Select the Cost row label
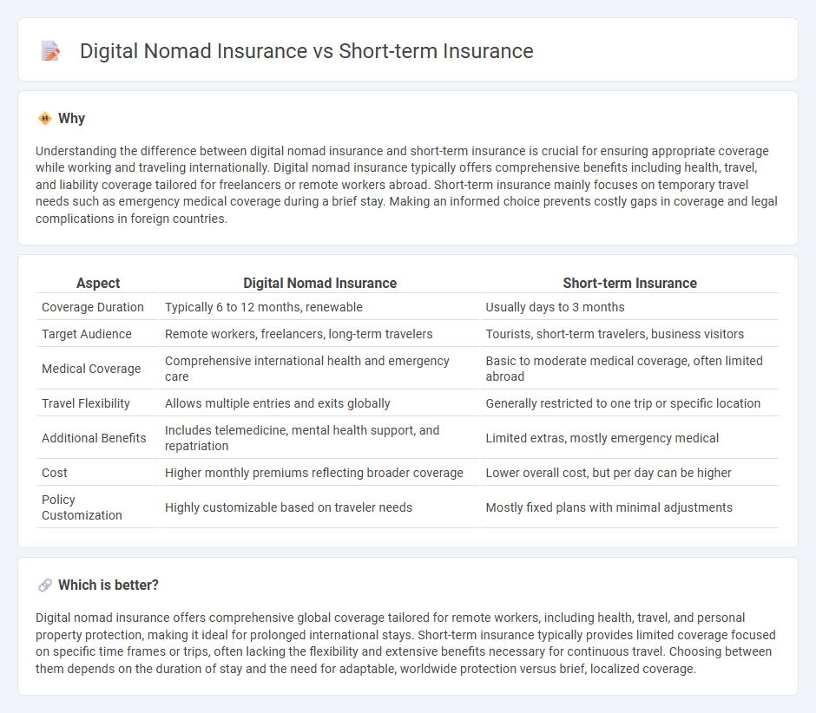Screen dimensions: 816x713 point(55,473)
